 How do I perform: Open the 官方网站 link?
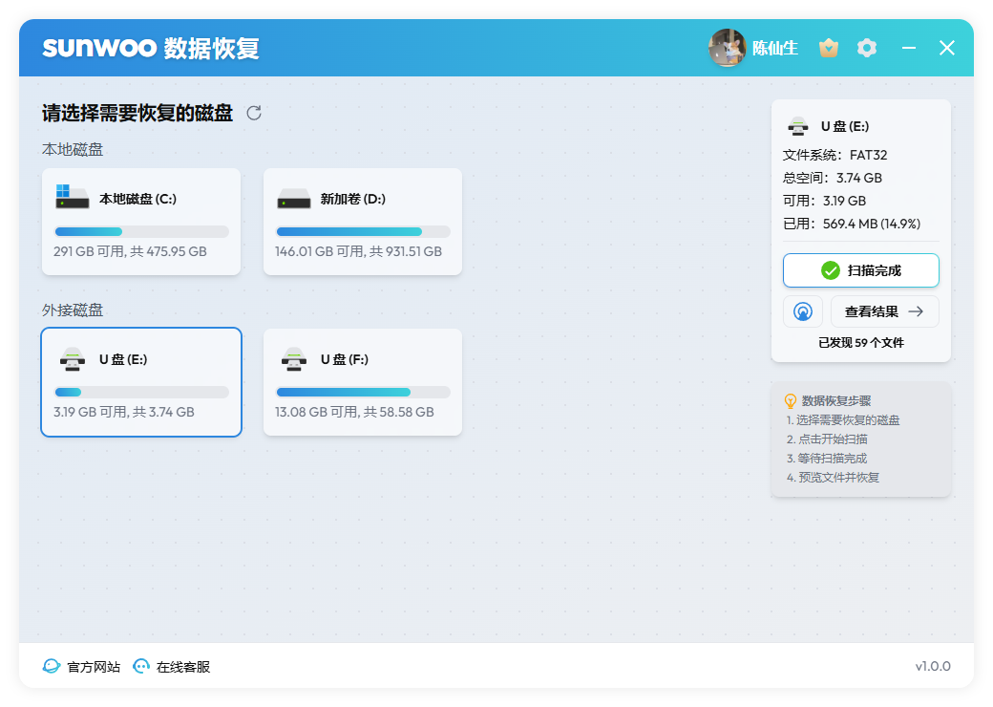pyautogui.click(x=94, y=667)
